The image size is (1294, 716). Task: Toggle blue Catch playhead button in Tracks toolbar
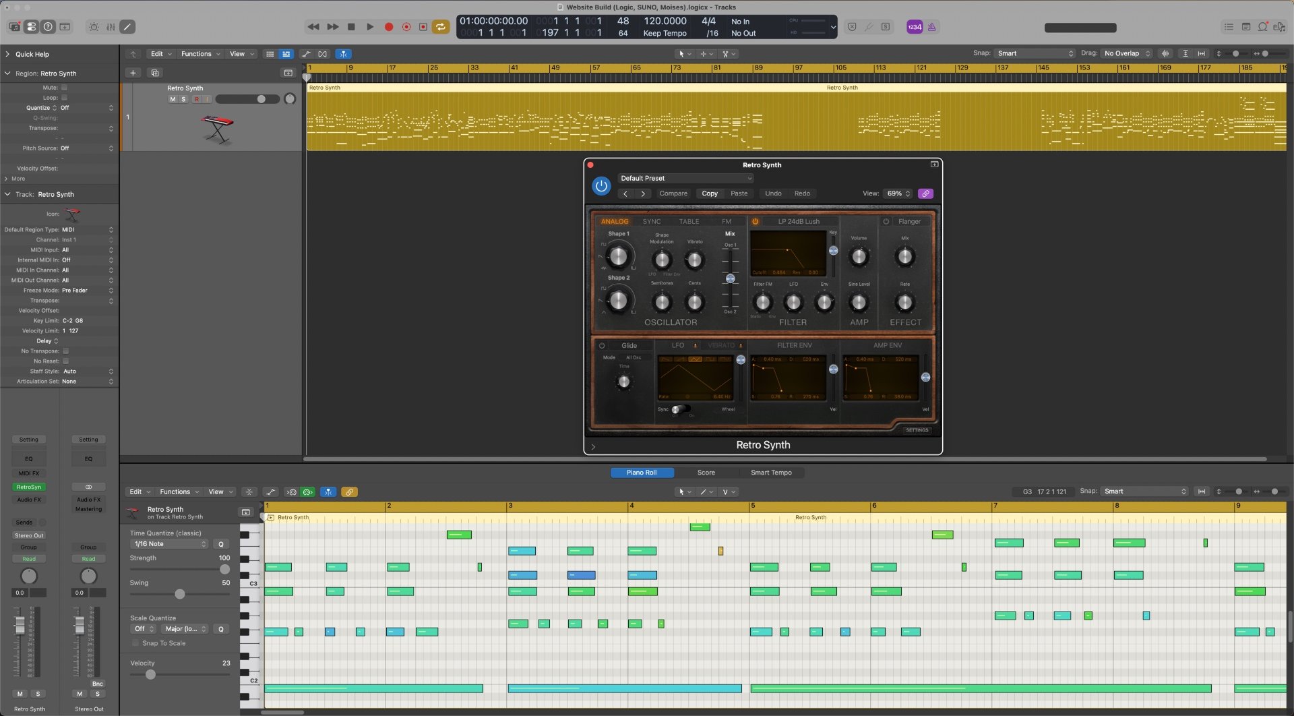pyautogui.click(x=344, y=54)
